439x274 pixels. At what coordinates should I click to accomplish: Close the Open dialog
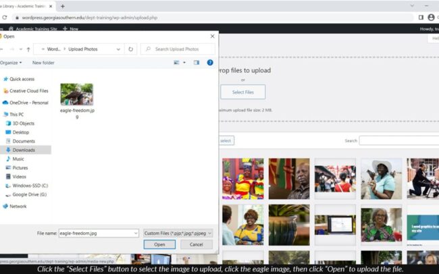[x=212, y=36]
